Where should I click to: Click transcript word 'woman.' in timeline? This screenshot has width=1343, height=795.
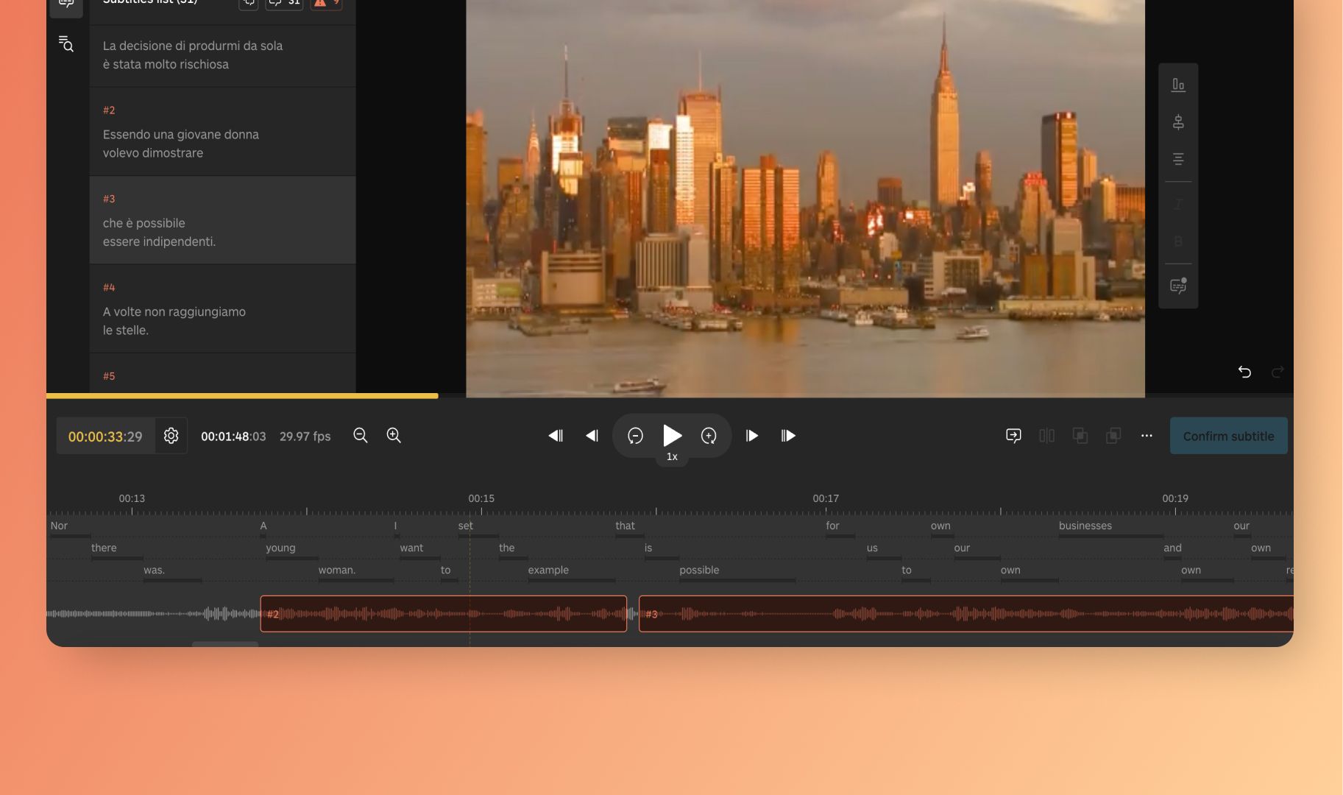pyautogui.click(x=336, y=570)
